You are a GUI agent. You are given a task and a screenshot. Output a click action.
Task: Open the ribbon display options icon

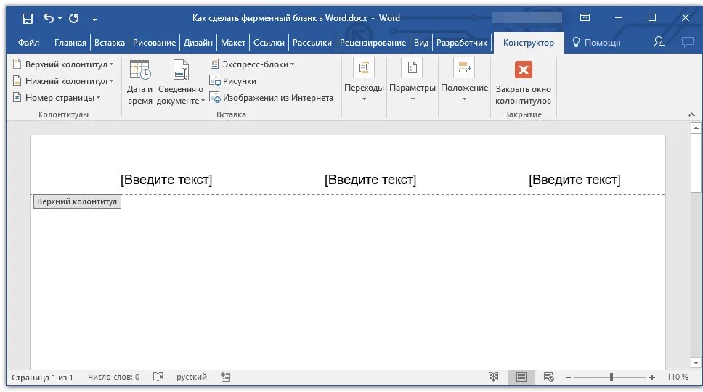tap(585, 18)
